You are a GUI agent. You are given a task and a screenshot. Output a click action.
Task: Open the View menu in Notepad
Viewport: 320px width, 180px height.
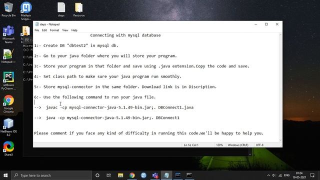[x=65, y=30]
